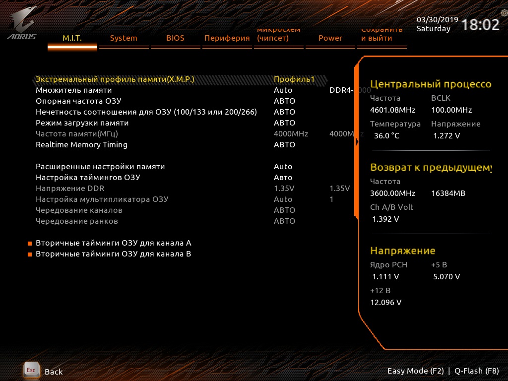The width and height of the screenshot is (508, 381).
Task: Select the Множитель памяти row label
Action: click(x=74, y=90)
